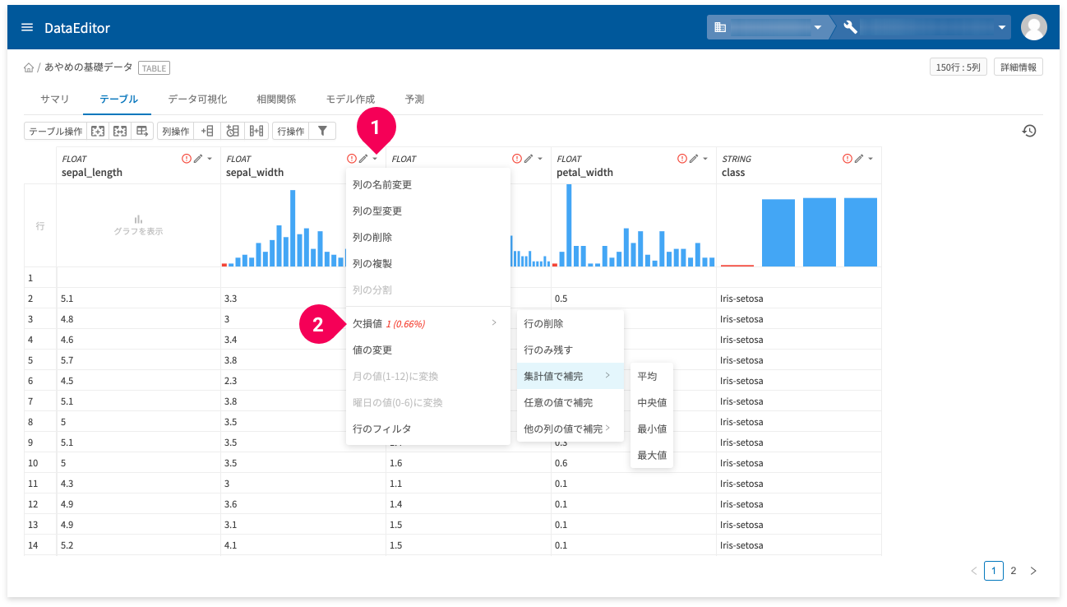The image size is (1067, 607).
Task: Click 詳細情報 button
Action: (1018, 67)
